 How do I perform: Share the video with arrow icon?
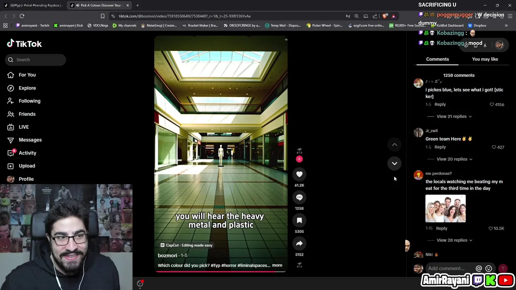pyautogui.click(x=299, y=243)
